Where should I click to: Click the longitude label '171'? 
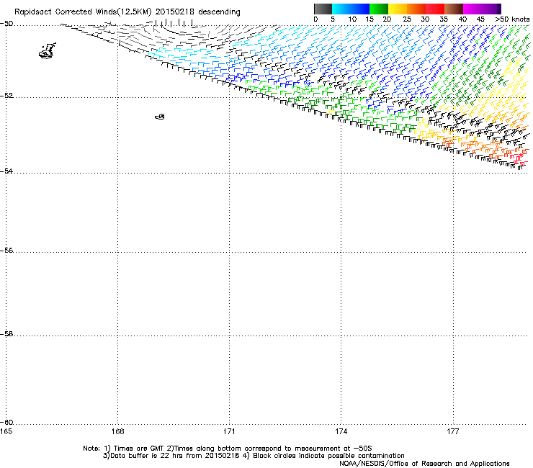coord(230,431)
